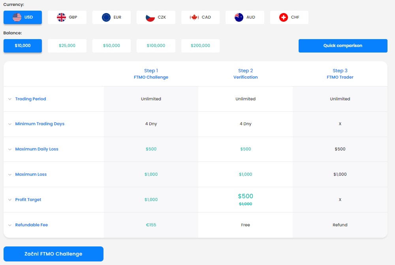Open the Quick comparison view

[x=343, y=45]
